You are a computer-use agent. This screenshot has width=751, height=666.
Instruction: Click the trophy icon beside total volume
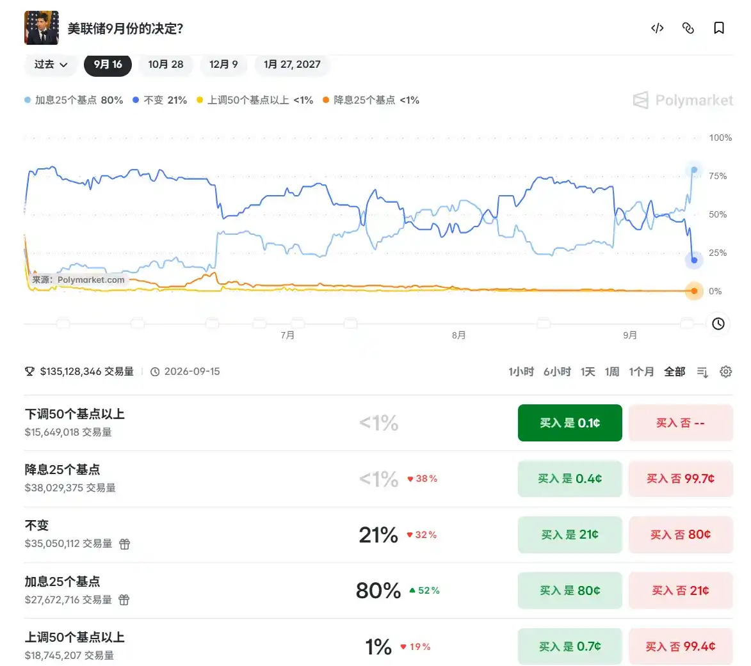point(29,371)
